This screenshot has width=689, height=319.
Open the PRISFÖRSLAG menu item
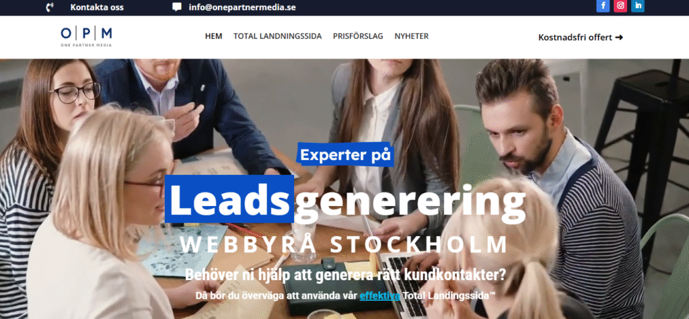358,36
